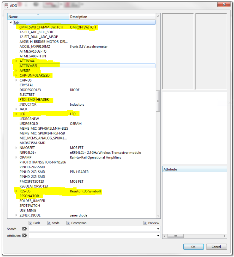This screenshot has width=234, height=257.
Task: Select 12-BIT_DUAL_ADC_MSOP component
Action: coord(39,37)
